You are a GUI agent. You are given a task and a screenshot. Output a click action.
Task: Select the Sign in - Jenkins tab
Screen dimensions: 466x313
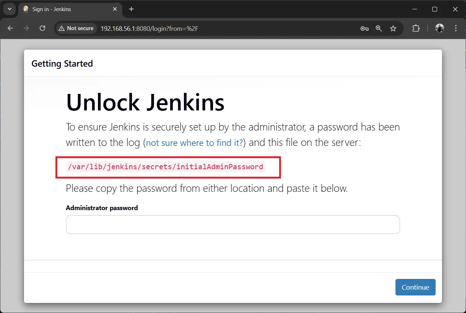[x=61, y=9]
